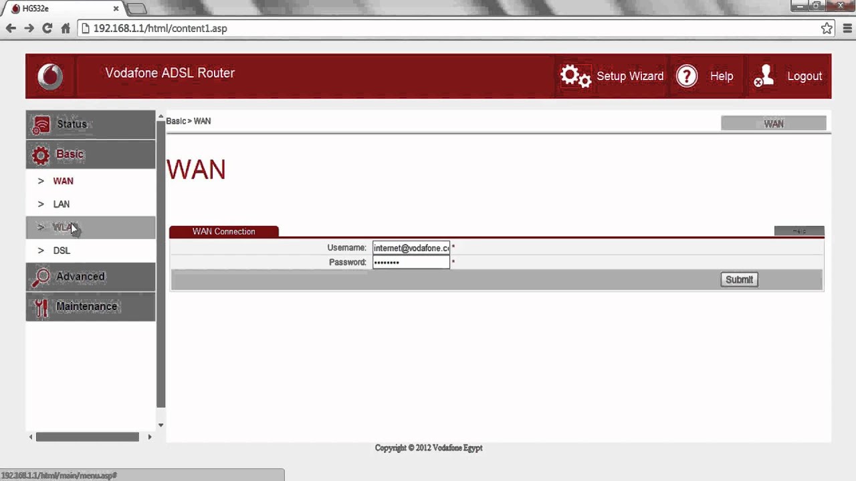Viewport: 856px width, 481px height.
Task: Select the HG532e browser tab
Action: point(65,9)
